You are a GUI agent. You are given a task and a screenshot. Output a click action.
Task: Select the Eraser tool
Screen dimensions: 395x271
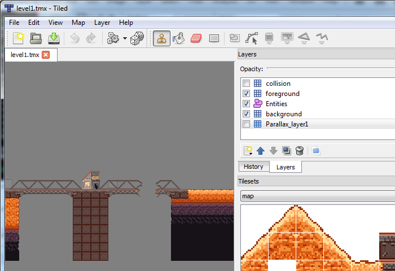pyautogui.click(x=196, y=38)
